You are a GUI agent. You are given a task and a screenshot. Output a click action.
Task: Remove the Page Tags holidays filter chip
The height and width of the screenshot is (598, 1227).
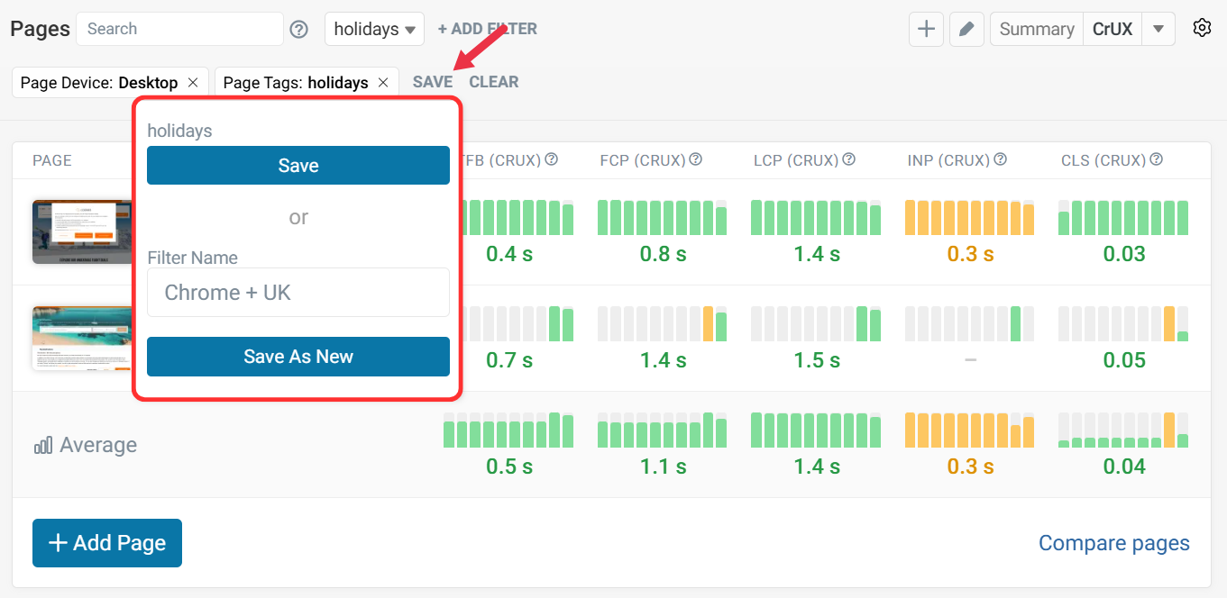pyautogui.click(x=383, y=82)
